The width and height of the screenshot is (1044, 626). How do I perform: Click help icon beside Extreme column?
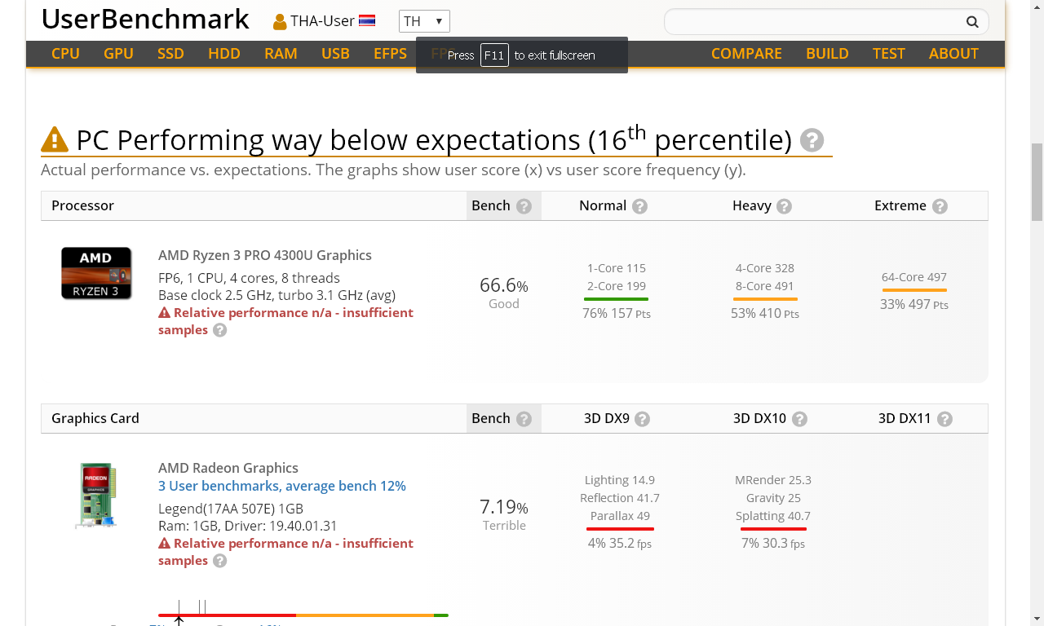[x=940, y=206]
